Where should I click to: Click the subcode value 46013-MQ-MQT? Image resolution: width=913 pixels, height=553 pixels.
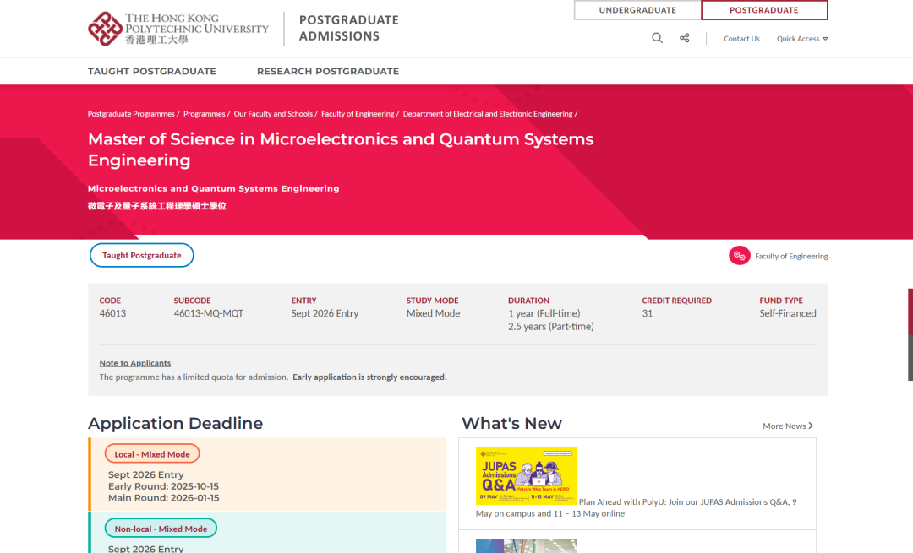[x=209, y=313]
